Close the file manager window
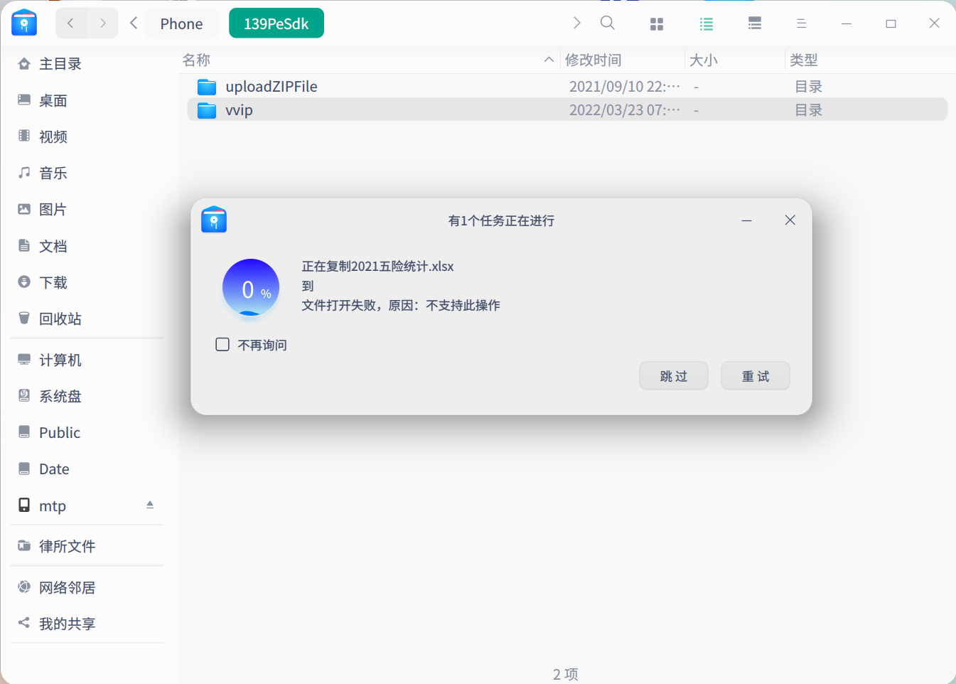 935,23
